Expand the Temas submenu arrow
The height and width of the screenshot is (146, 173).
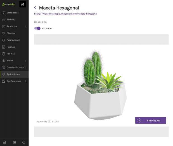point(25,61)
